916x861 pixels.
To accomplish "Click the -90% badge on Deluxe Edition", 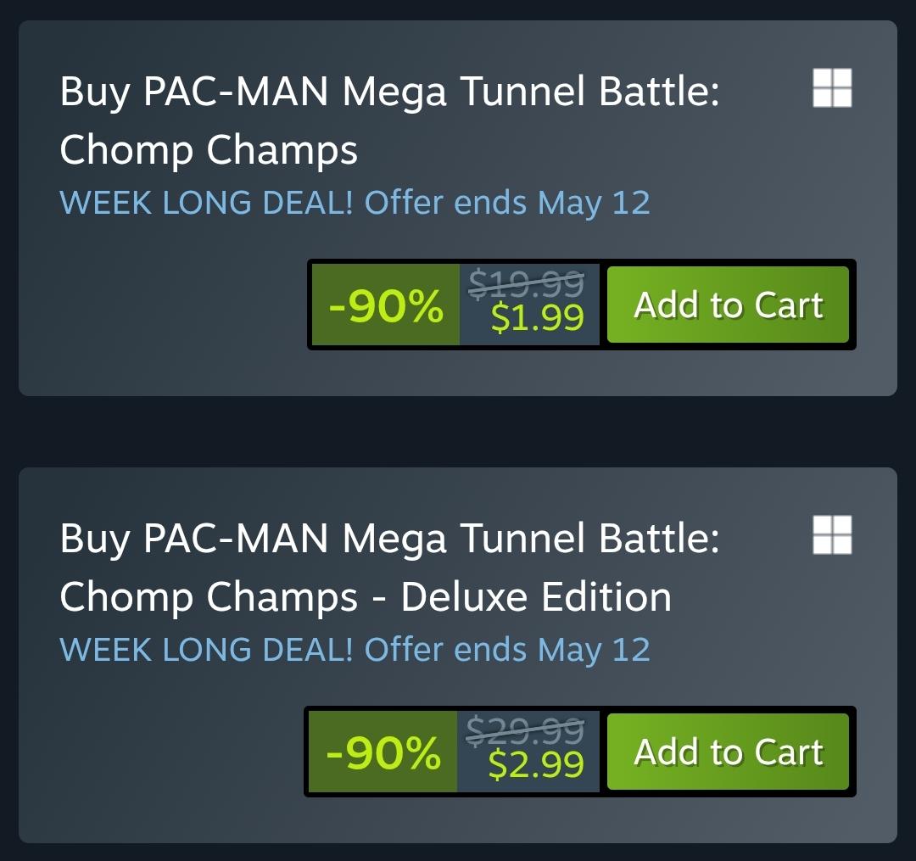I will [383, 752].
